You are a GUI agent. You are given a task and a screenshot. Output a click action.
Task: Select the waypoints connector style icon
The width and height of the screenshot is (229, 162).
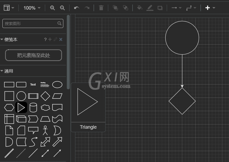(189, 8)
